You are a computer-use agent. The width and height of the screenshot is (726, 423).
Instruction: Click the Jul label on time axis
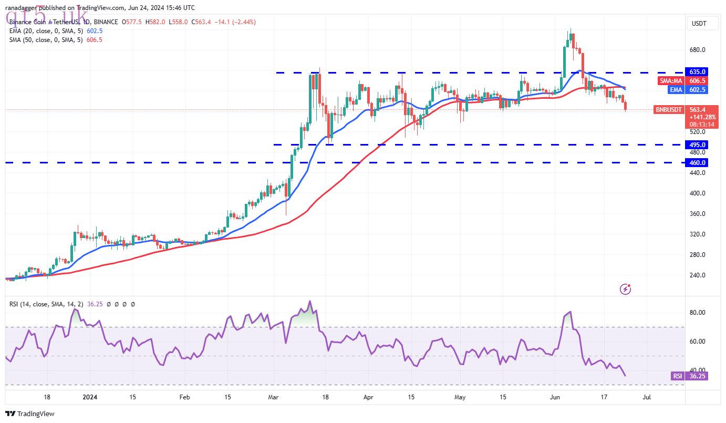point(647,398)
